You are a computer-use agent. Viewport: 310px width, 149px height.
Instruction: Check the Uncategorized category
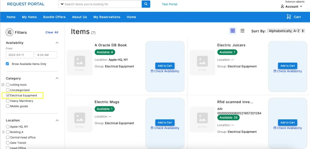point(8,90)
